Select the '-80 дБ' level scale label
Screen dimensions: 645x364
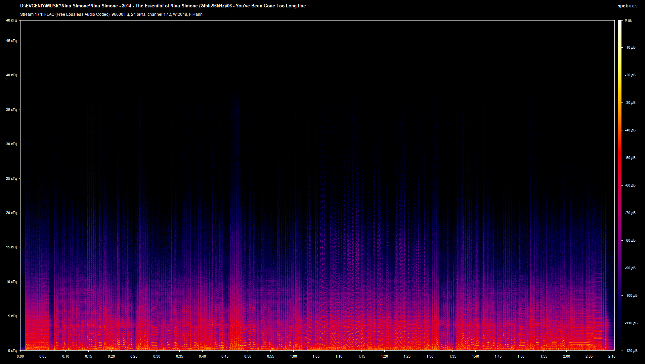[x=630, y=241]
